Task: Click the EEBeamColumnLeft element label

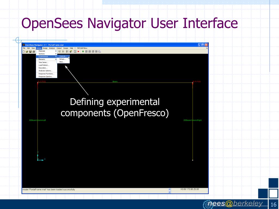Action: click(x=37, y=120)
